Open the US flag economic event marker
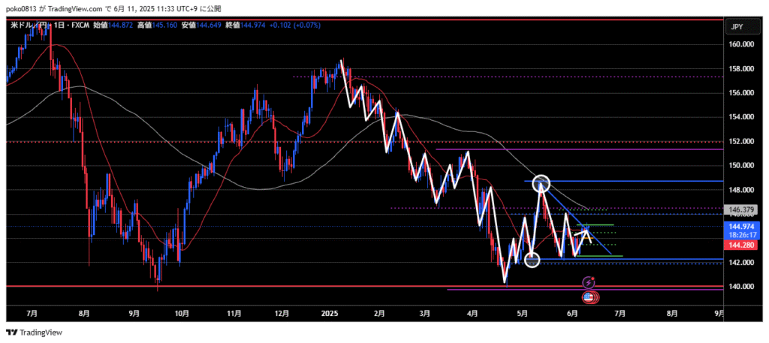The width and height of the screenshot is (769, 343). click(x=591, y=297)
